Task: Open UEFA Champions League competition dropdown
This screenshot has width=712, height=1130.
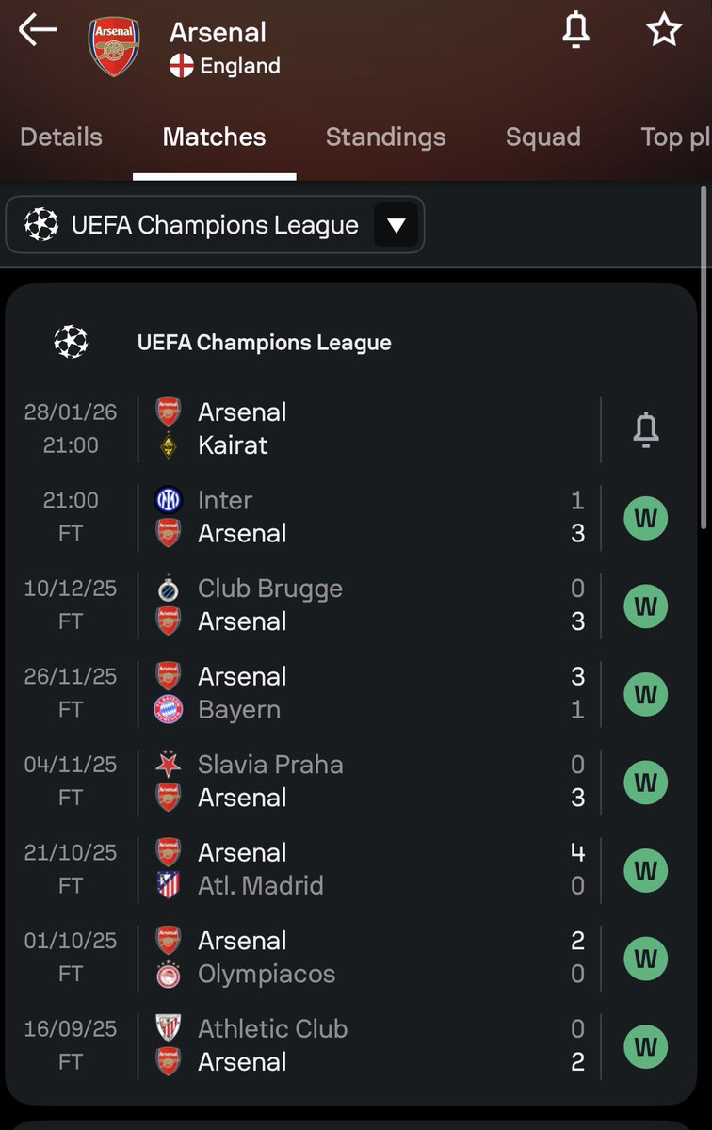Action: pos(215,225)
